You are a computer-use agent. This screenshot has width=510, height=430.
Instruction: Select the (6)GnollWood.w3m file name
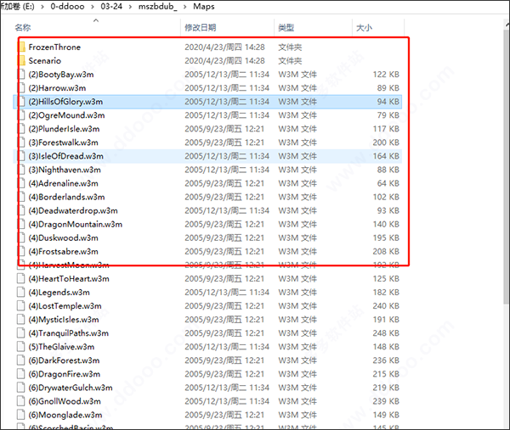click(65, 401)
